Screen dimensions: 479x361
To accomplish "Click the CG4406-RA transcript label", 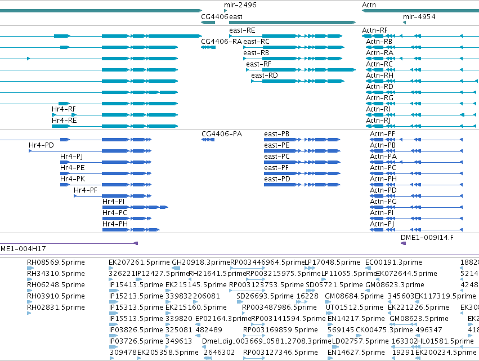I will pyautogui.click(x=221, y=42).
